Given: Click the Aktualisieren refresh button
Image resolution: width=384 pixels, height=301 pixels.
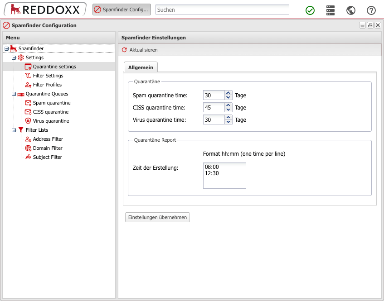Looking at the screenshot, I should coord(140,50).
